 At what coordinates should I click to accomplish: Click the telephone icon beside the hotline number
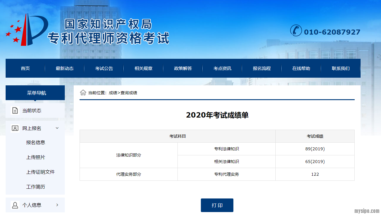[x=296, y=31]
